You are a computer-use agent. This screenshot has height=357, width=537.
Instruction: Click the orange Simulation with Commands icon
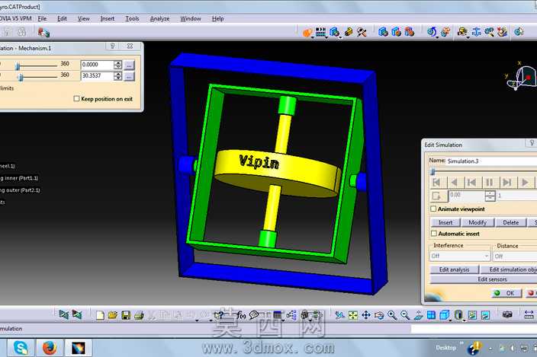pyautogui.click(x=307, y=33)
